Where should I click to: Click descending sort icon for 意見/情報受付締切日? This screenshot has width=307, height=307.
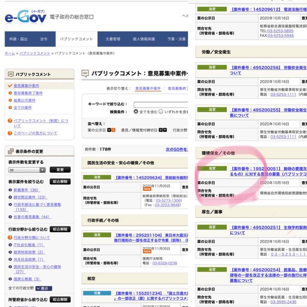coord(166,130)
